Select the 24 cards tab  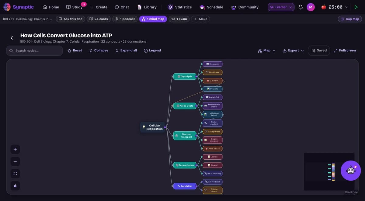(99, 19)
